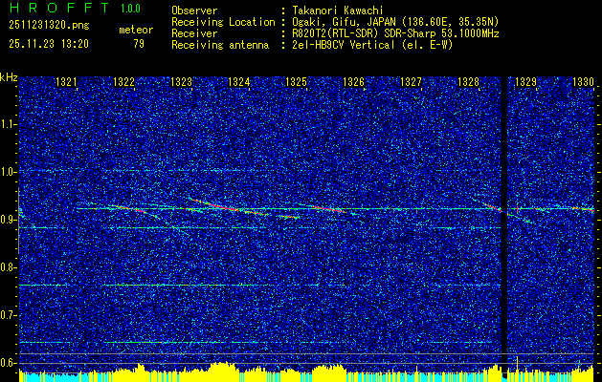This screenshot has height=382, width=602.
Task: Click the Receiver field label
Action: (194, 33)
